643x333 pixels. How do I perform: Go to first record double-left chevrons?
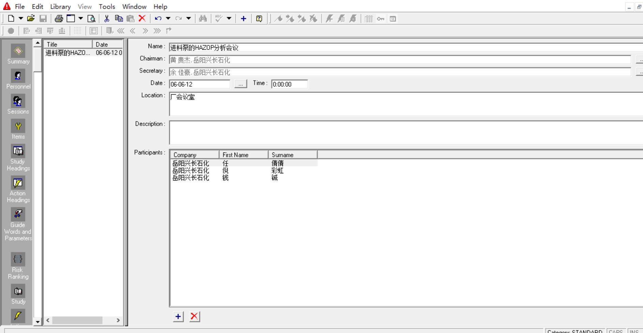[121, 31]
